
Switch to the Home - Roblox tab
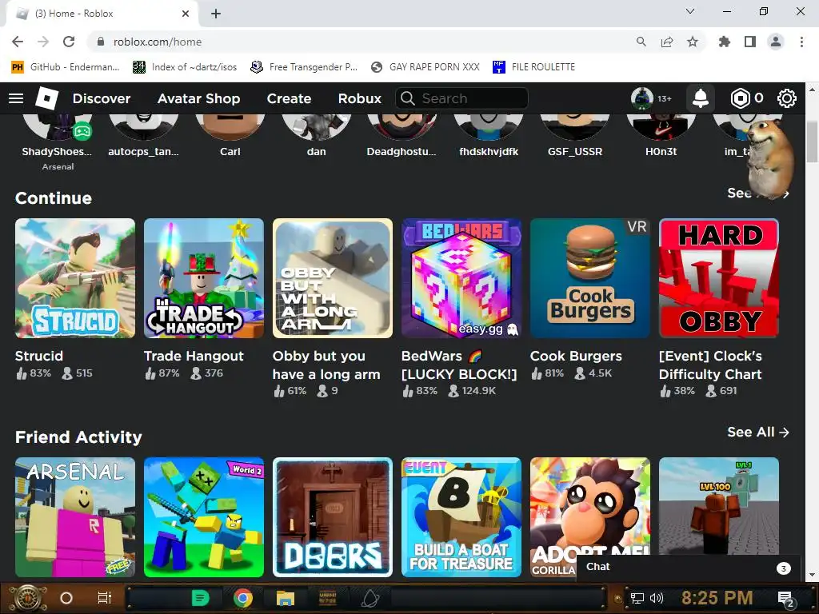pos(102,14)
